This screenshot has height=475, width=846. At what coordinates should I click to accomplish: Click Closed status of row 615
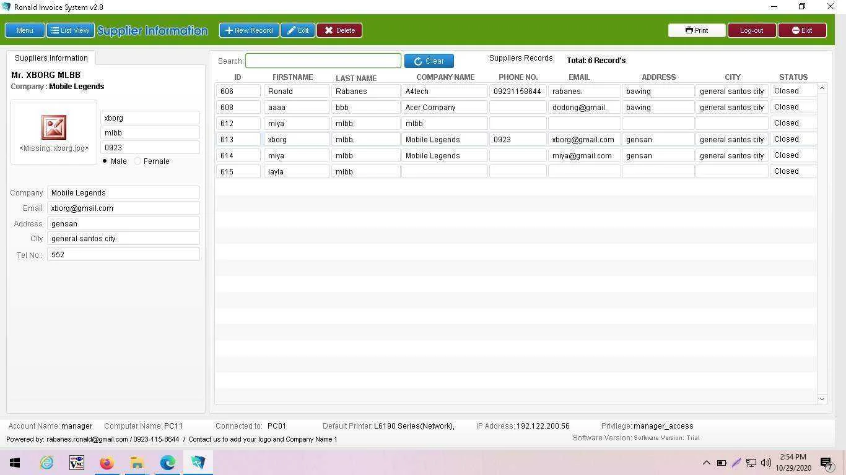pos(793,171)
